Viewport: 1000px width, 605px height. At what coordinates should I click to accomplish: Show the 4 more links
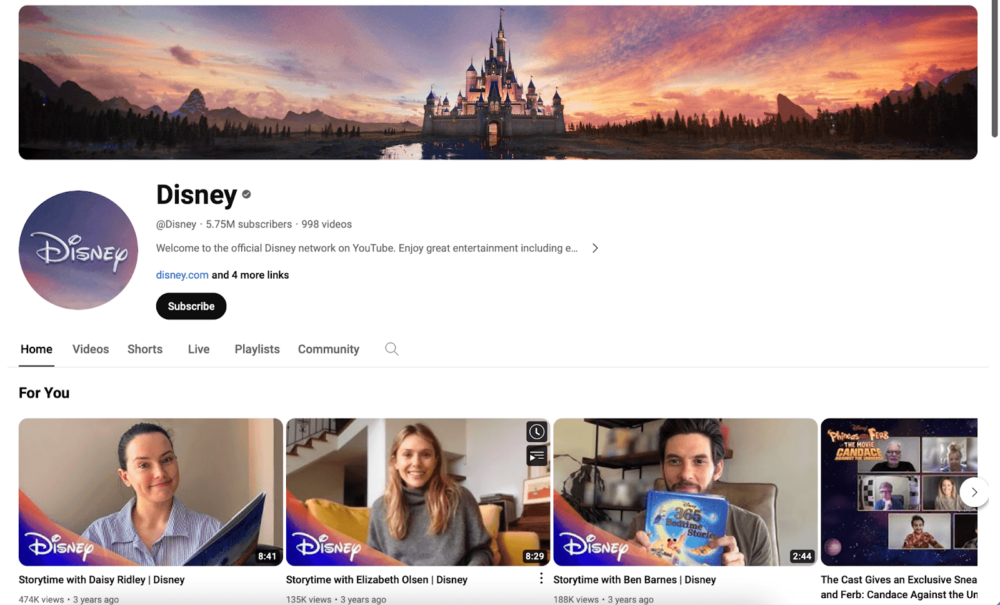[x=249, y=275]
